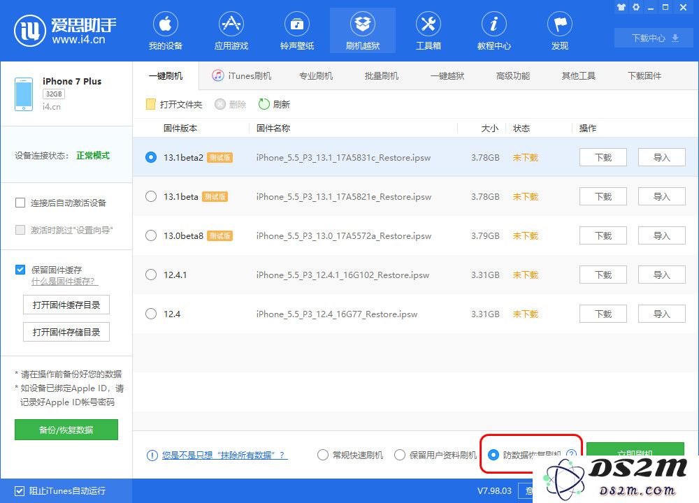Click version number V7.98.03
This screenshot has width=699, height=503.
494,491
